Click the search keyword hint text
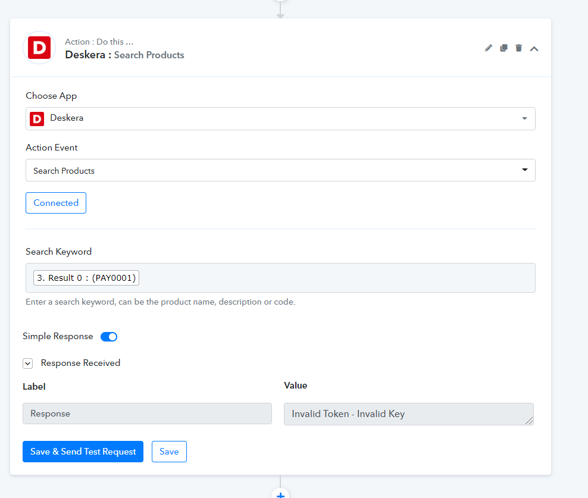 point(161,302)
